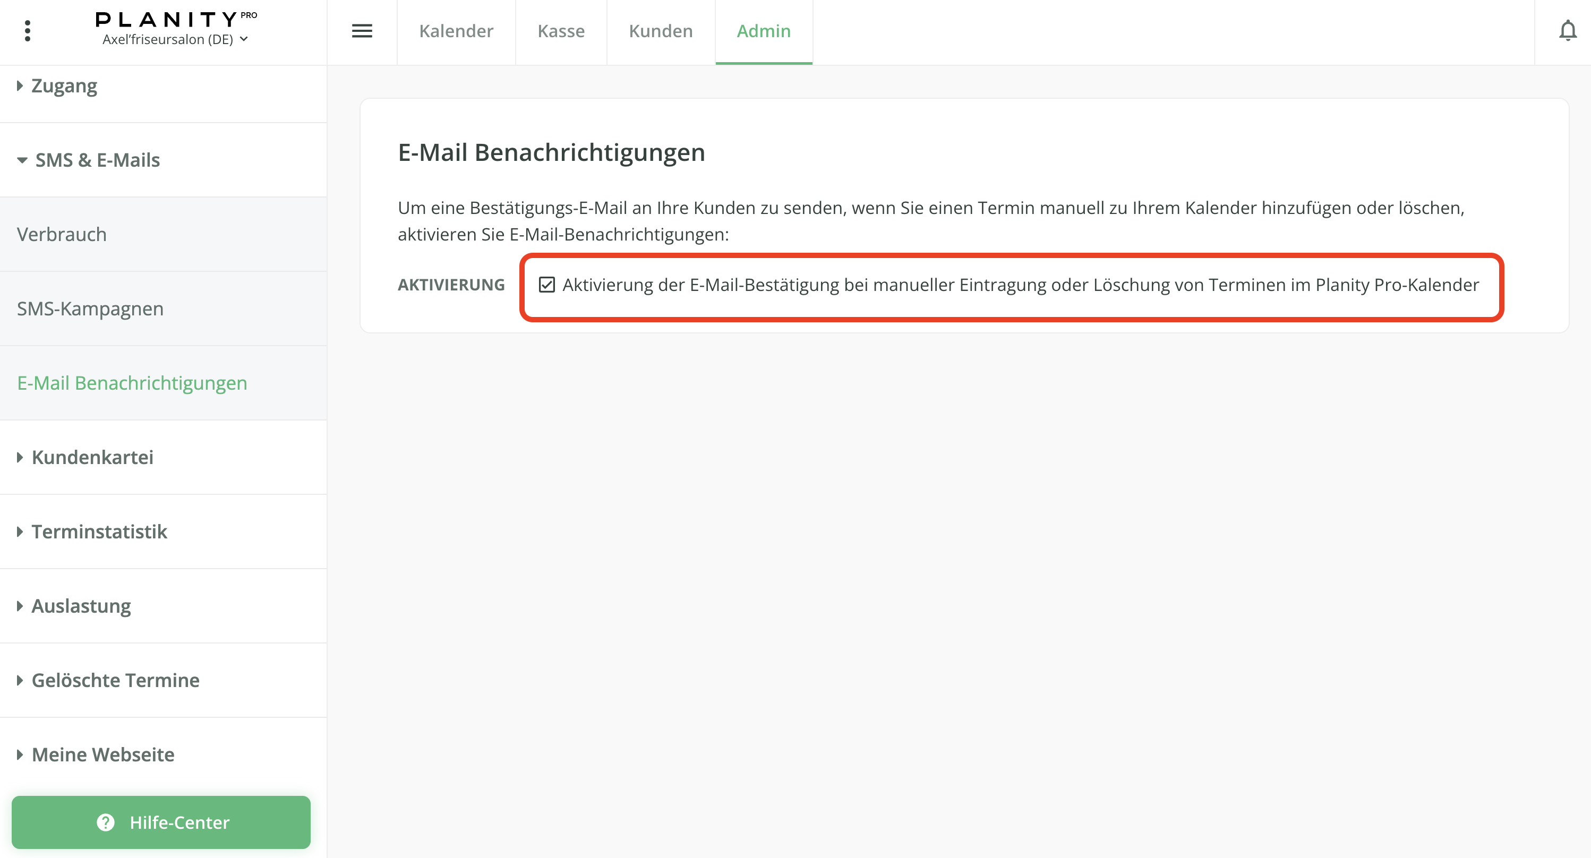Viewport: 1591px width, 858px height.
Task: Open the notification bell
Action: tap(1567, 31)
